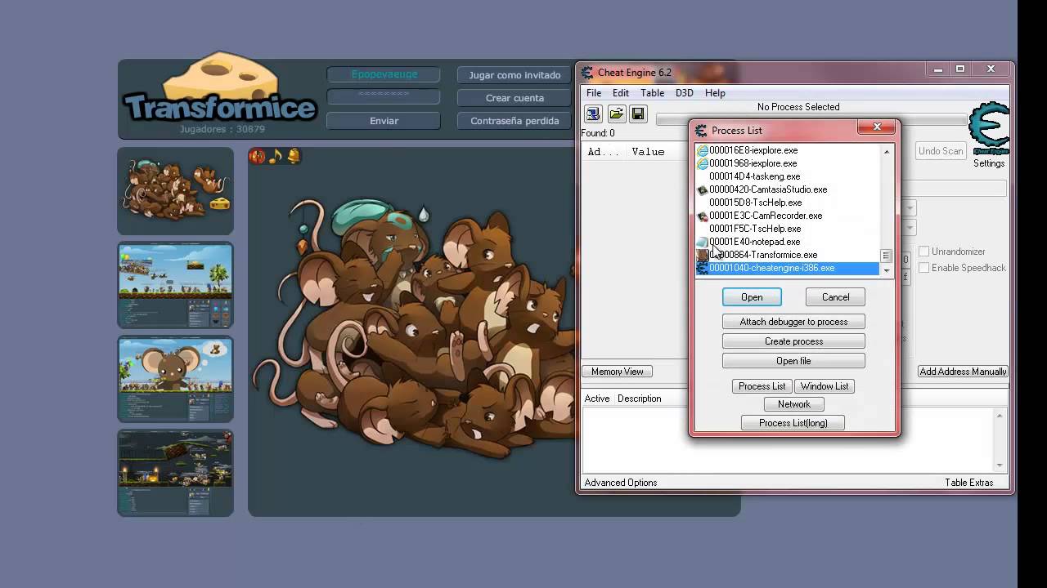Click the Cheat Engine 6.2 title bar icon
The height and width of the screenshot is (588, 1047).
pyautogui.click(x=587, y=73)
